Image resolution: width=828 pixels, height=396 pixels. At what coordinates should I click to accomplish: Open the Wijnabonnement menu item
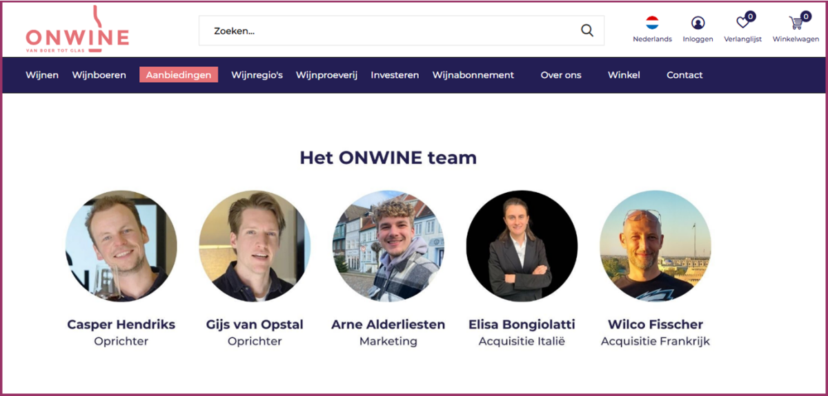[473, 75]
